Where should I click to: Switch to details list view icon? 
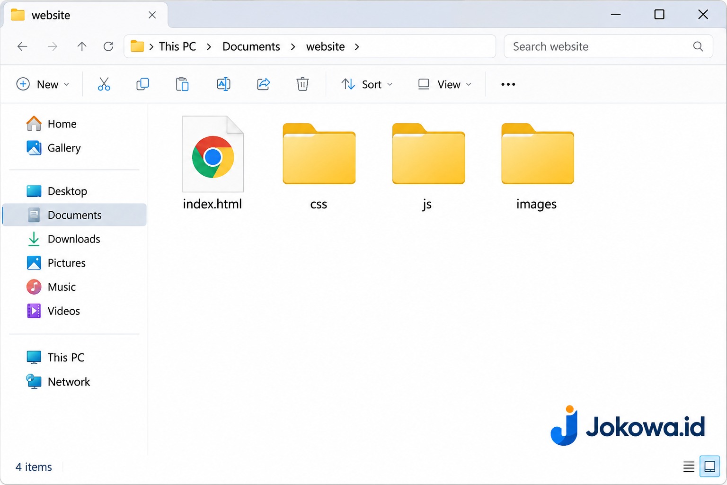tap(689, 467)
